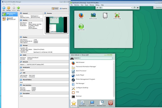This screenshot has height=108, width=162.
Task: Open the Help entry in the Kickoff menu
Action: tap(92, 92)
